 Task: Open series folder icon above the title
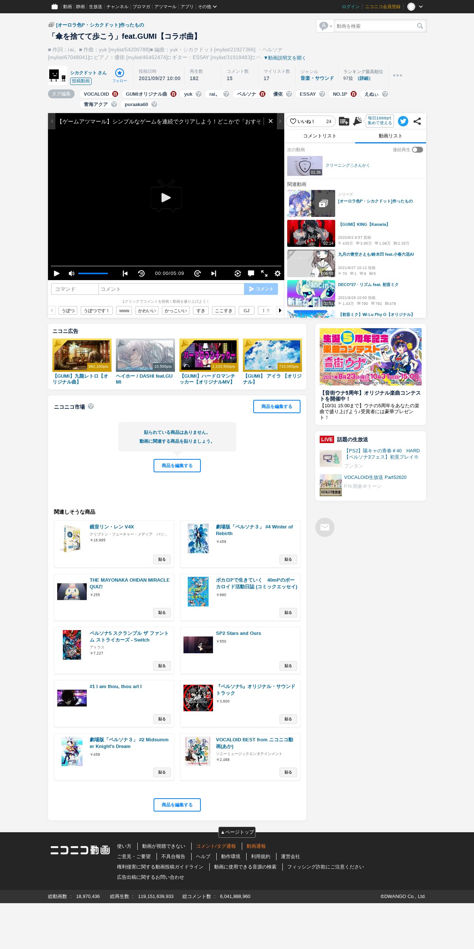point(51,25)
